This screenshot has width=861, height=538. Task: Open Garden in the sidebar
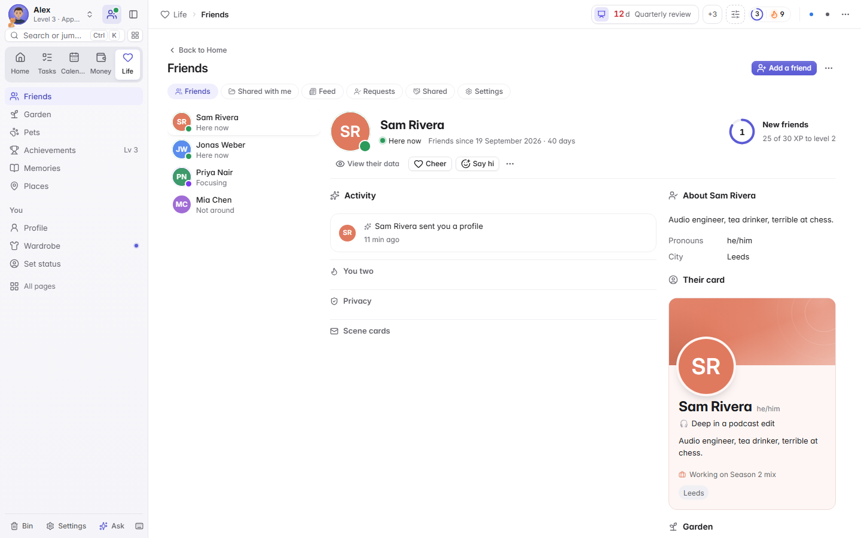[74, 114]
